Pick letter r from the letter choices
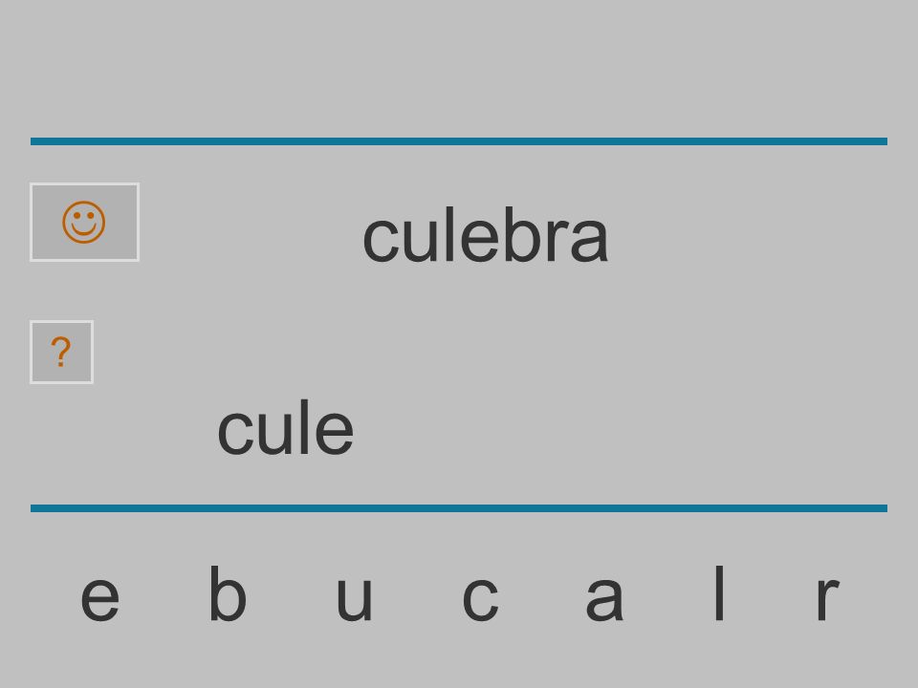 click(828, 598)
